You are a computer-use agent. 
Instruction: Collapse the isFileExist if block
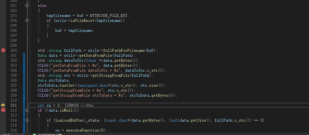[27, 21]
